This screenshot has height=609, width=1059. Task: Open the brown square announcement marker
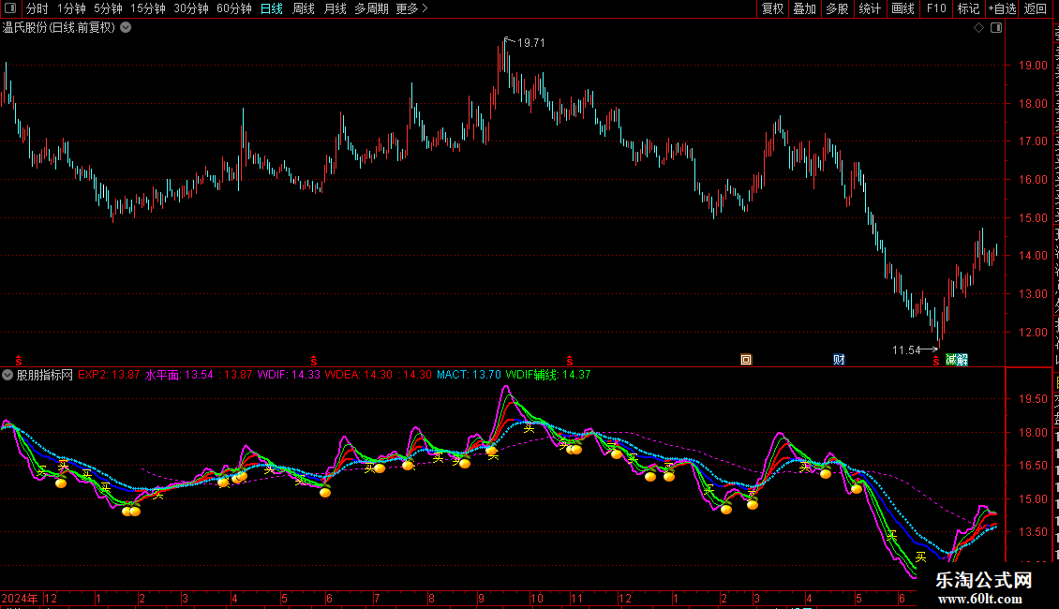pos(746,360)
